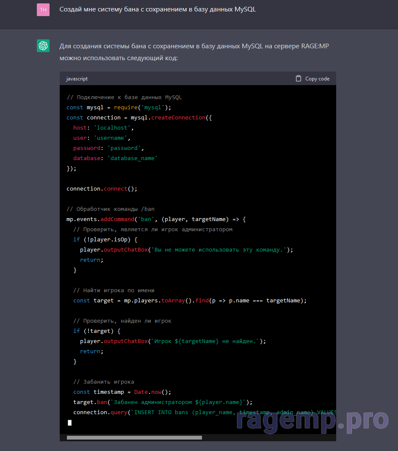The width and height of the screenshot is (398, 451).
Task: Click the line const target = mp.players.toArray()
Action: 190,301
